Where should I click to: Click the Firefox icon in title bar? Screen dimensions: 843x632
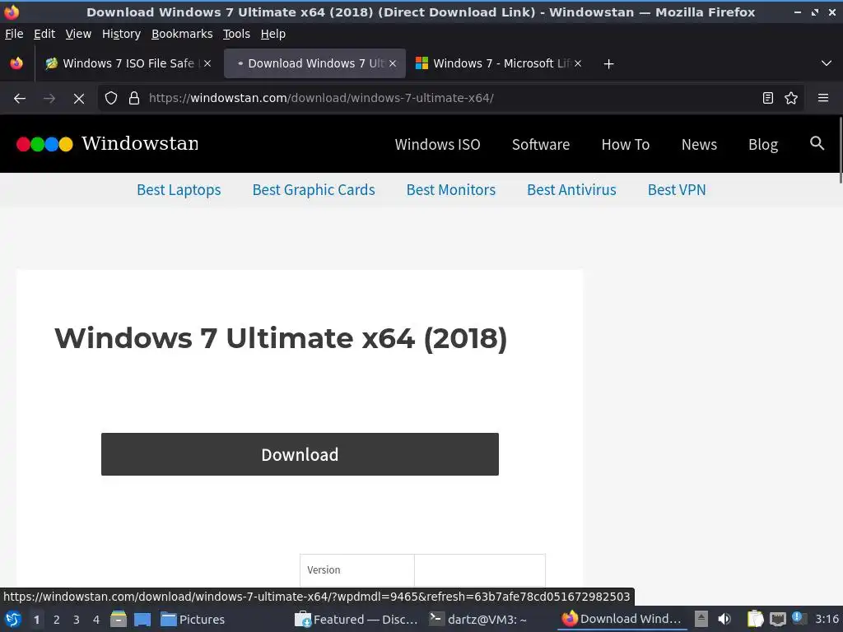click(12, 12)
